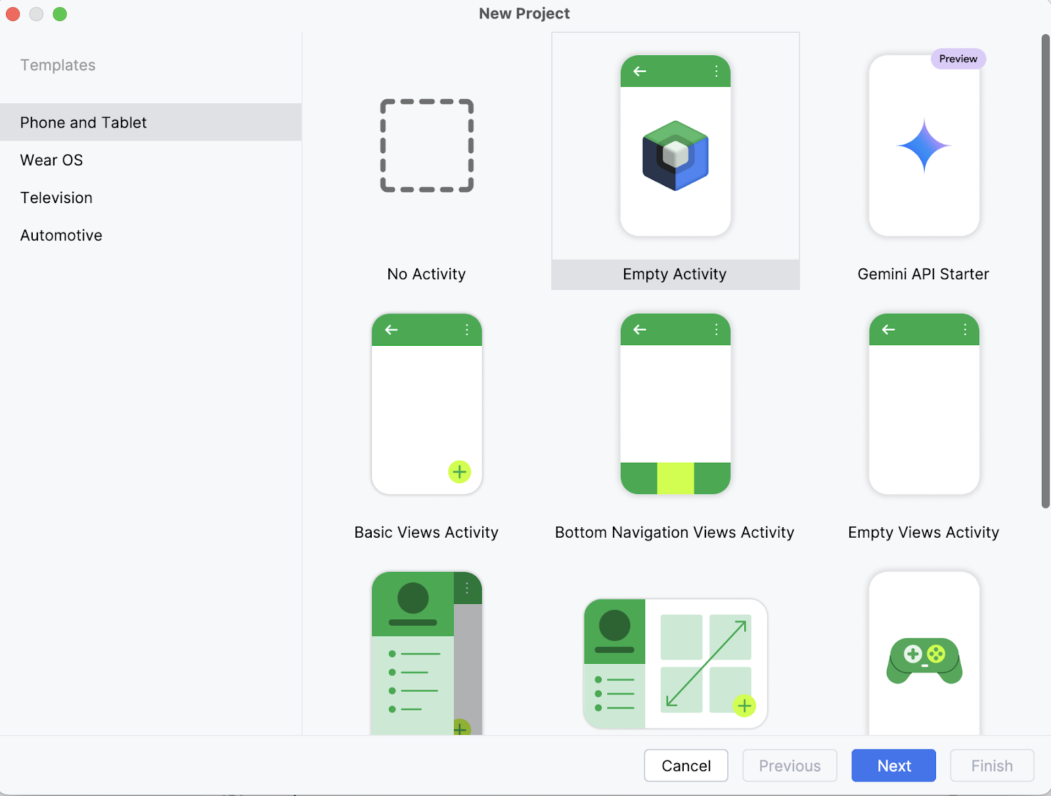Switch to the Wear OS template category
The height and width of the screenshot is (796, 1051).
coord(51,160)
